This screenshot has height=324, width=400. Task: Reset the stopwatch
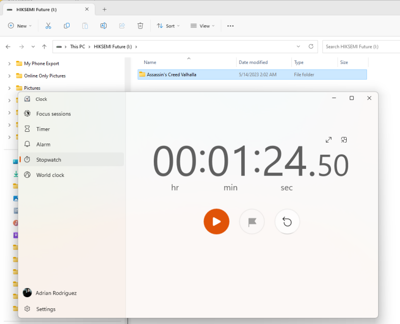pos(287,222)
